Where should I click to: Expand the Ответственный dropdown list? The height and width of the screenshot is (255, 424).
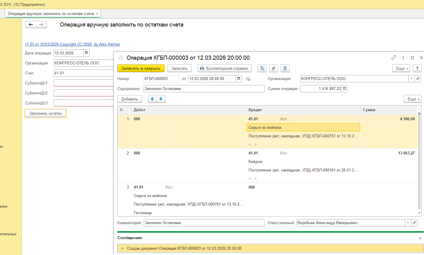click(408, 223)
